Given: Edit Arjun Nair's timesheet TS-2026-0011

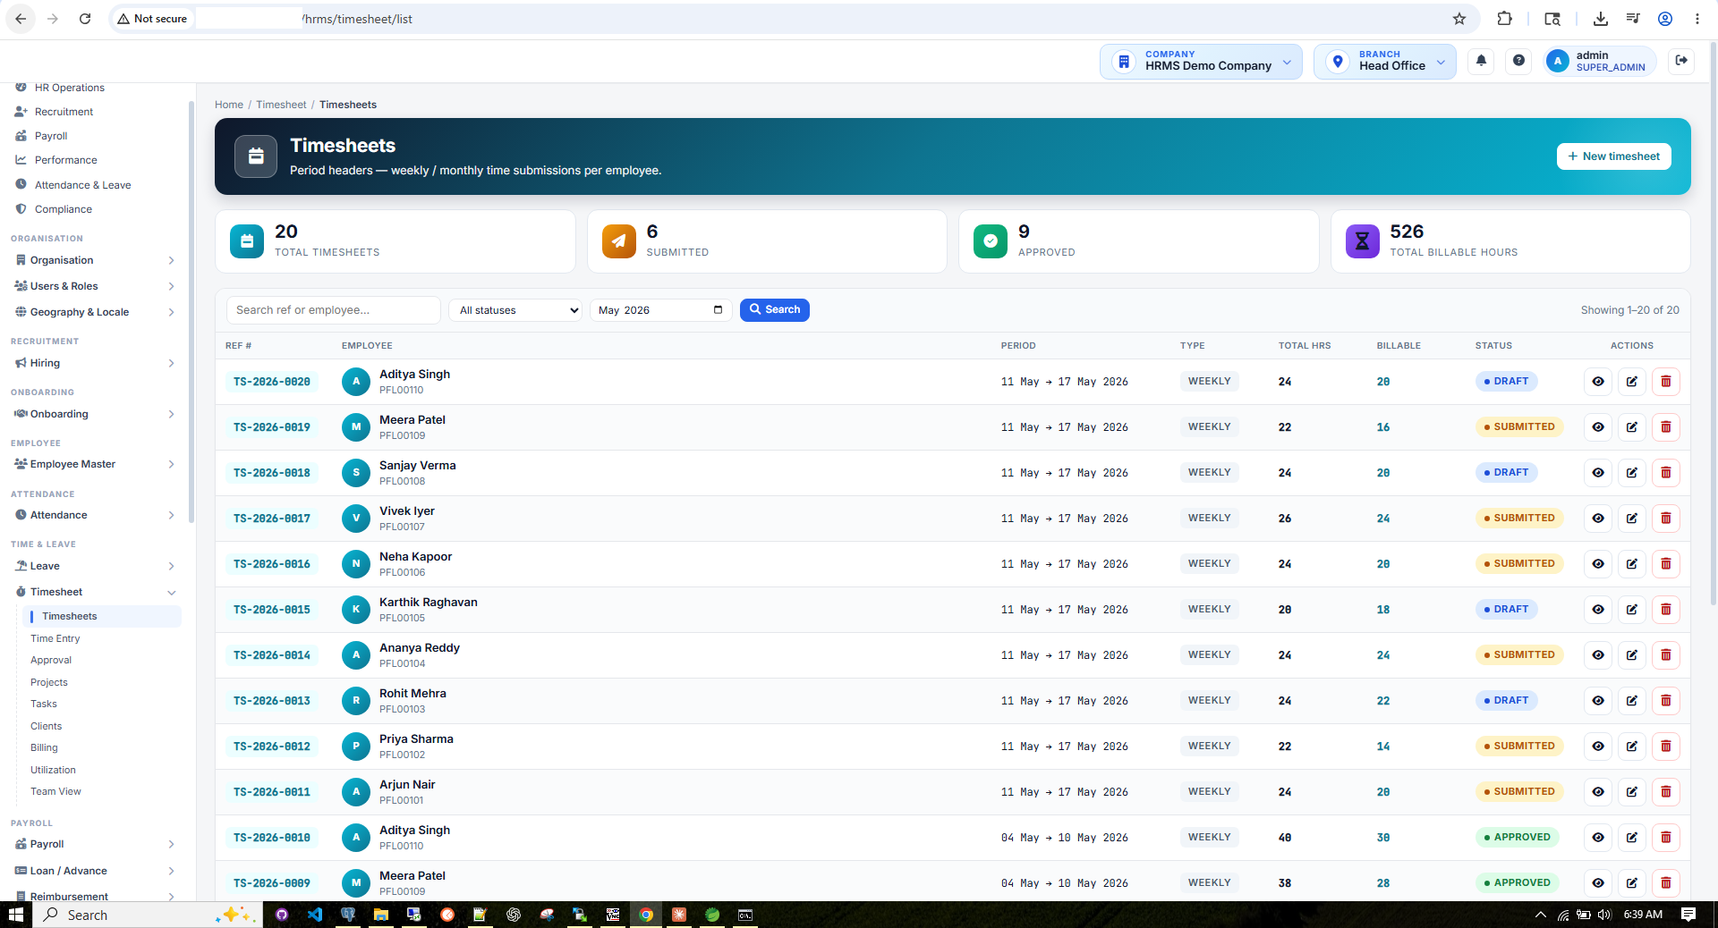Looking at the screenshot, I should (1632, 792).
